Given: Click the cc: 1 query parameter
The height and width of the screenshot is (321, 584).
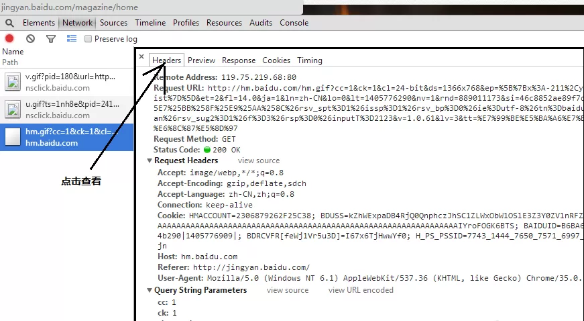Looking at the screenshot, I should tap(167, 302).
